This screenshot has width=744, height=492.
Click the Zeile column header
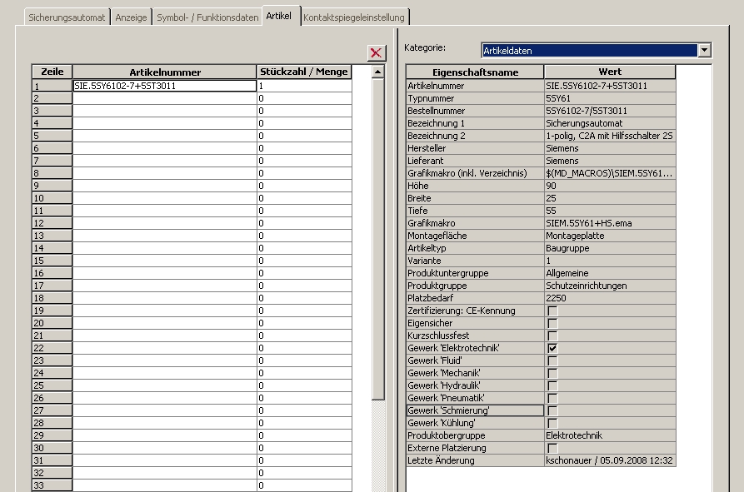click(52, 72)
